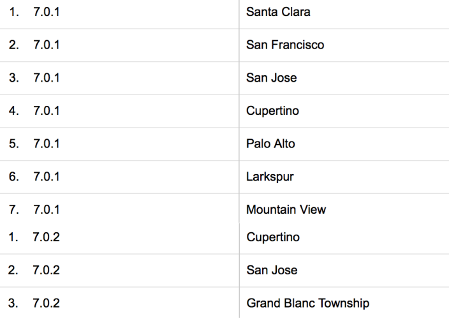This screenshot has width=449, height=319.
Task: Select San Francisco in the city column
Action: click(284, 45)
